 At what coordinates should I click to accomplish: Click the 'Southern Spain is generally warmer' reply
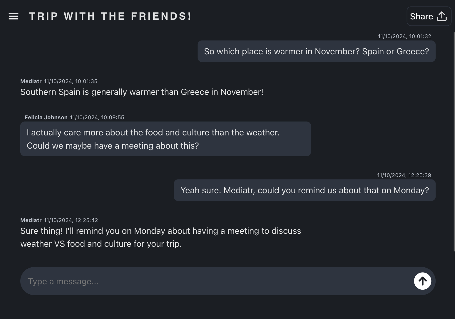pyautogui.click(x=142, y=92)
